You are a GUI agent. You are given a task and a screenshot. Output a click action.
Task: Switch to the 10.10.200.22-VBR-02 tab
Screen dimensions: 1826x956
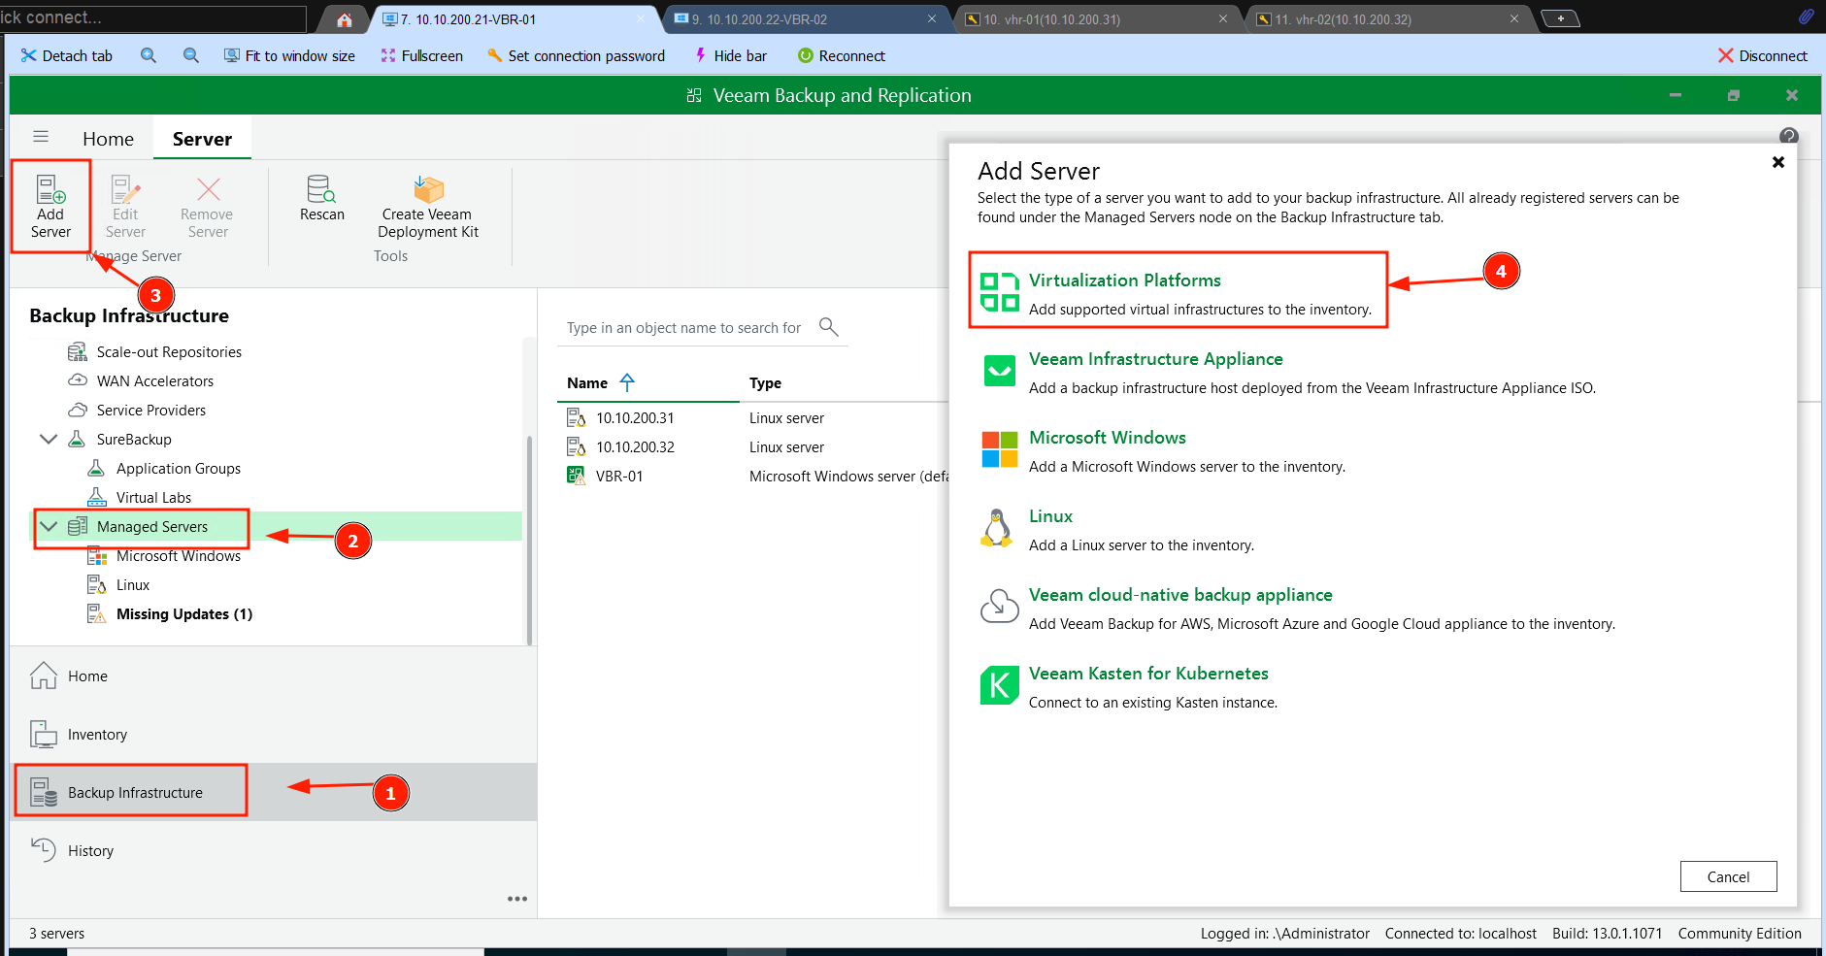[x=804, y=19]
